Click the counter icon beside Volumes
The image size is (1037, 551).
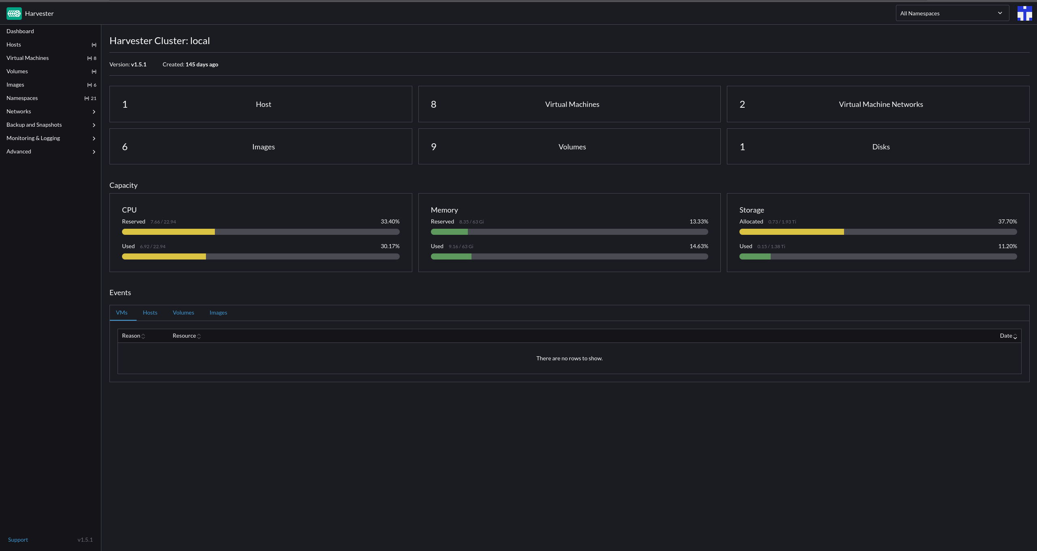[94, 71]
